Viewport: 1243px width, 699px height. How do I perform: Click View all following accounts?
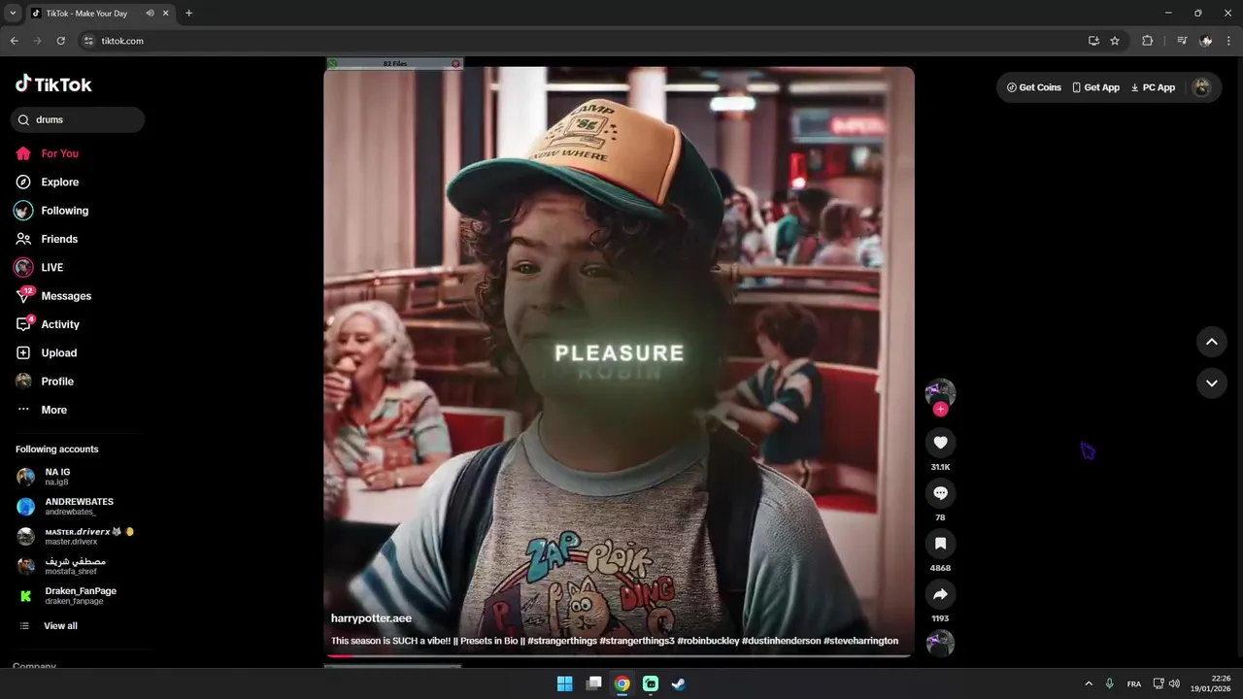(x=49, y=626)
